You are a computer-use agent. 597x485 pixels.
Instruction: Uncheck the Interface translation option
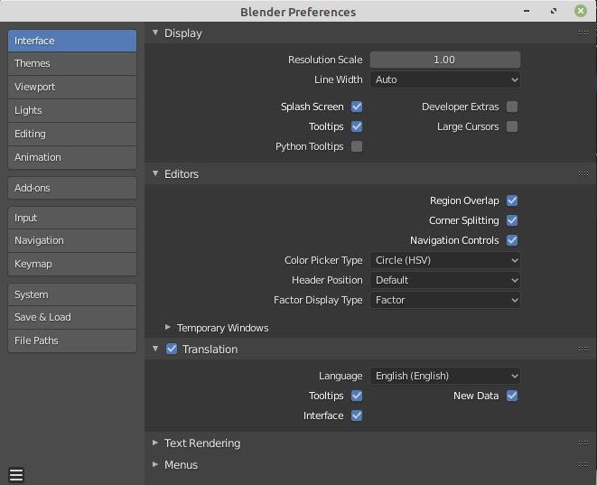(357, 415)
